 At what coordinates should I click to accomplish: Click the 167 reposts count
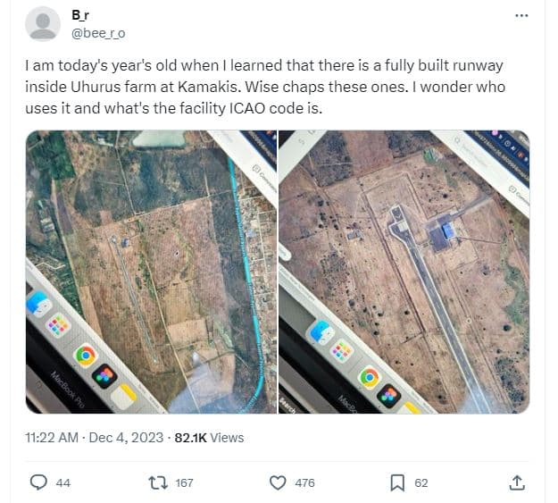tap(184, 482)
